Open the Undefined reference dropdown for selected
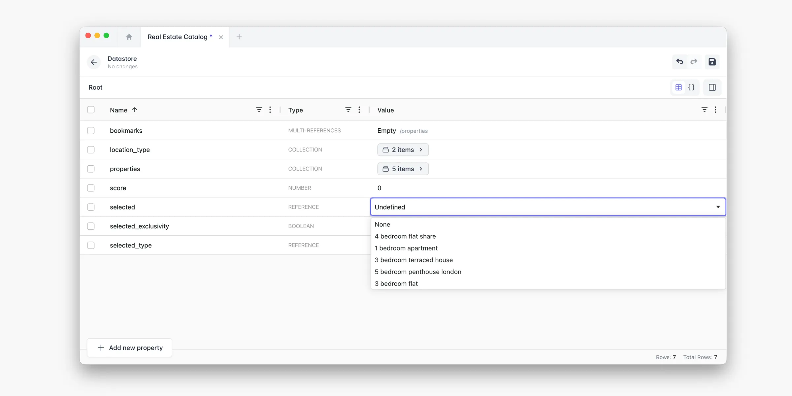The width and height of the screenshot is (792, 396). pyautogui.click(x=548, y=207)
